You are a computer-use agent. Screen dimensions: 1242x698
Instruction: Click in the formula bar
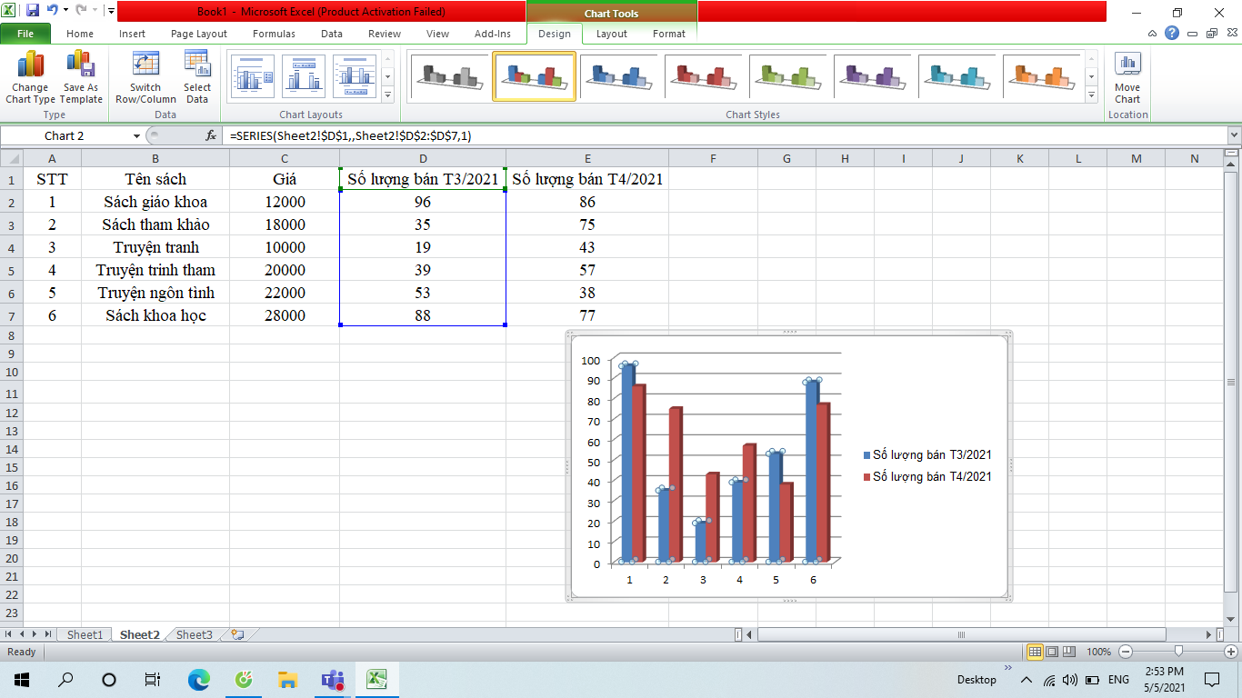pos(726,135)
